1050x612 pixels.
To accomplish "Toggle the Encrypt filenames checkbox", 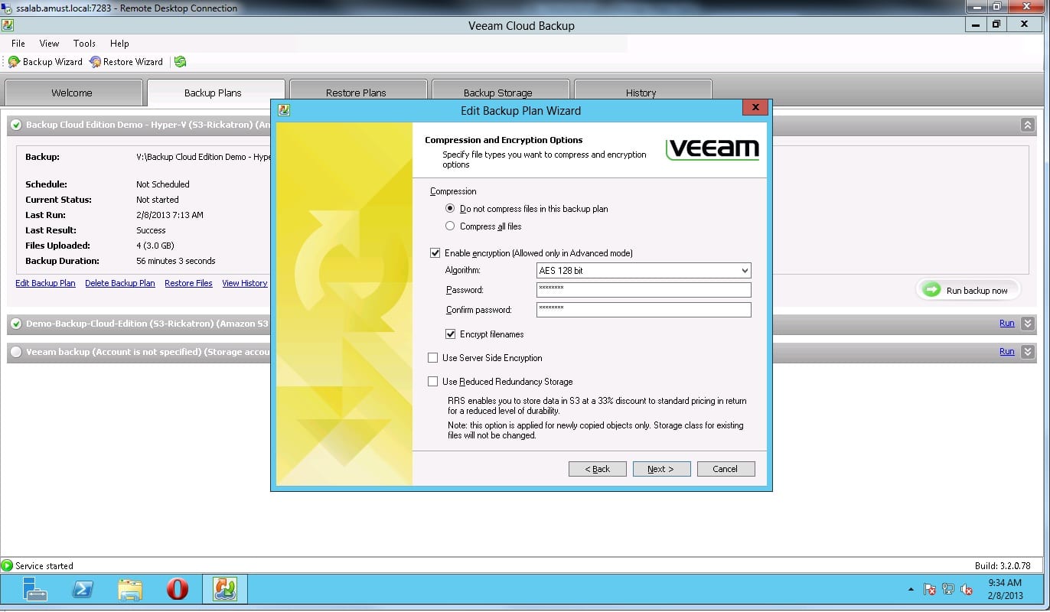I will (x=451, y=334).
